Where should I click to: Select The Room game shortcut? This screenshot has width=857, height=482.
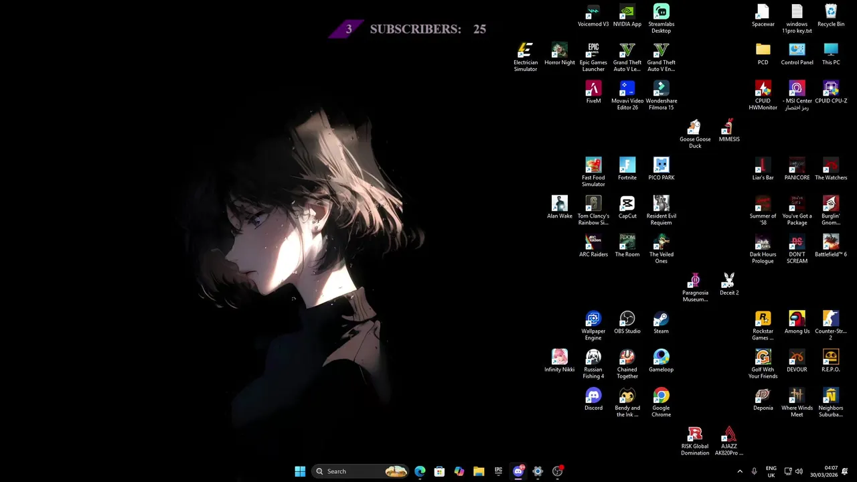coord(627,246)
